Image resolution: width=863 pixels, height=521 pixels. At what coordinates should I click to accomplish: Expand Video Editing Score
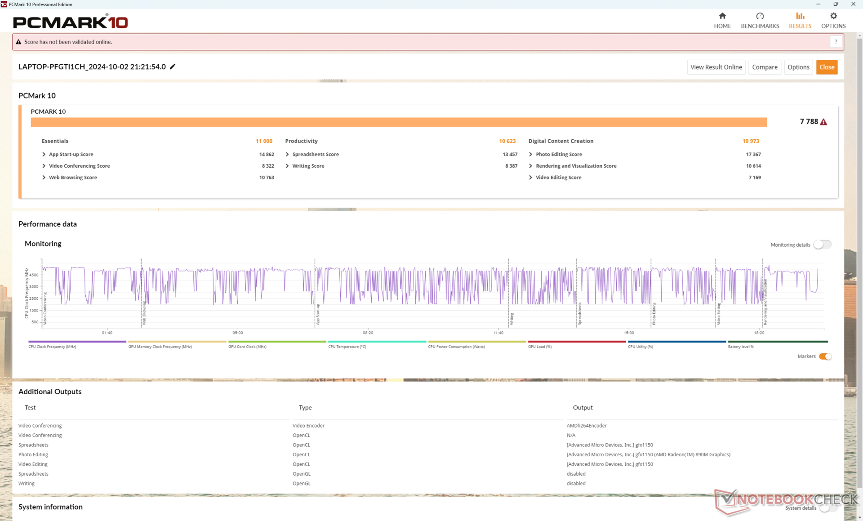(531, 178)
